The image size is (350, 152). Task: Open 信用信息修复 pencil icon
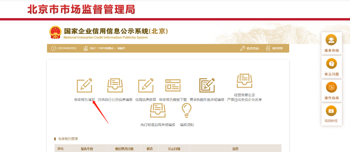click(146, 85)
